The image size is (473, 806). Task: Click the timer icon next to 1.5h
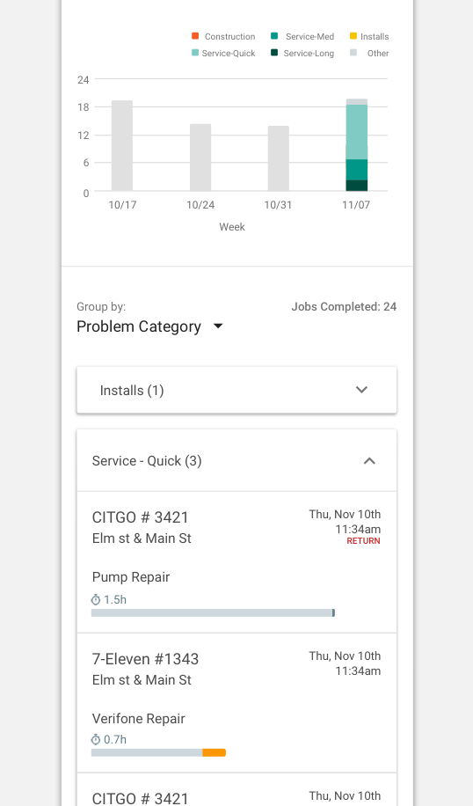coord(96,600)
